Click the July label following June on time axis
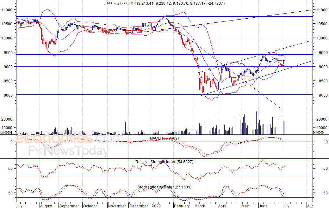 pos(286,206)
